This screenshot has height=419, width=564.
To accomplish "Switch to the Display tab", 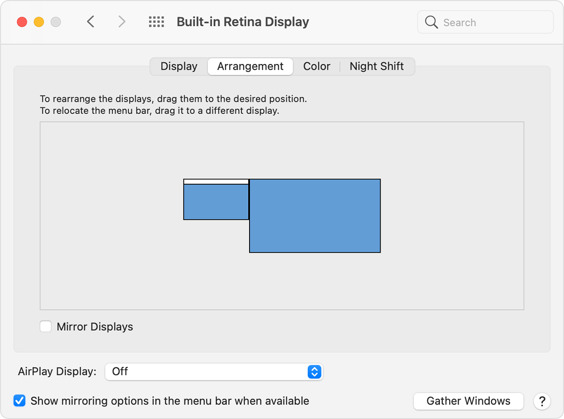I will (179, 66).
